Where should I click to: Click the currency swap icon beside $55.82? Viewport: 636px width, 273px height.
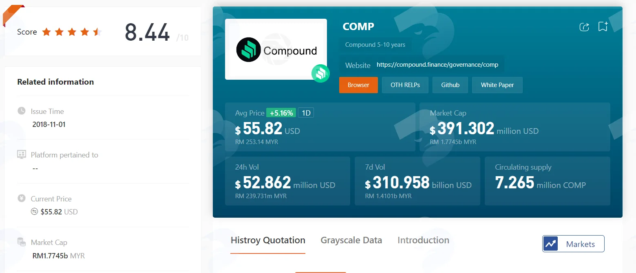(x=35, y=212)
